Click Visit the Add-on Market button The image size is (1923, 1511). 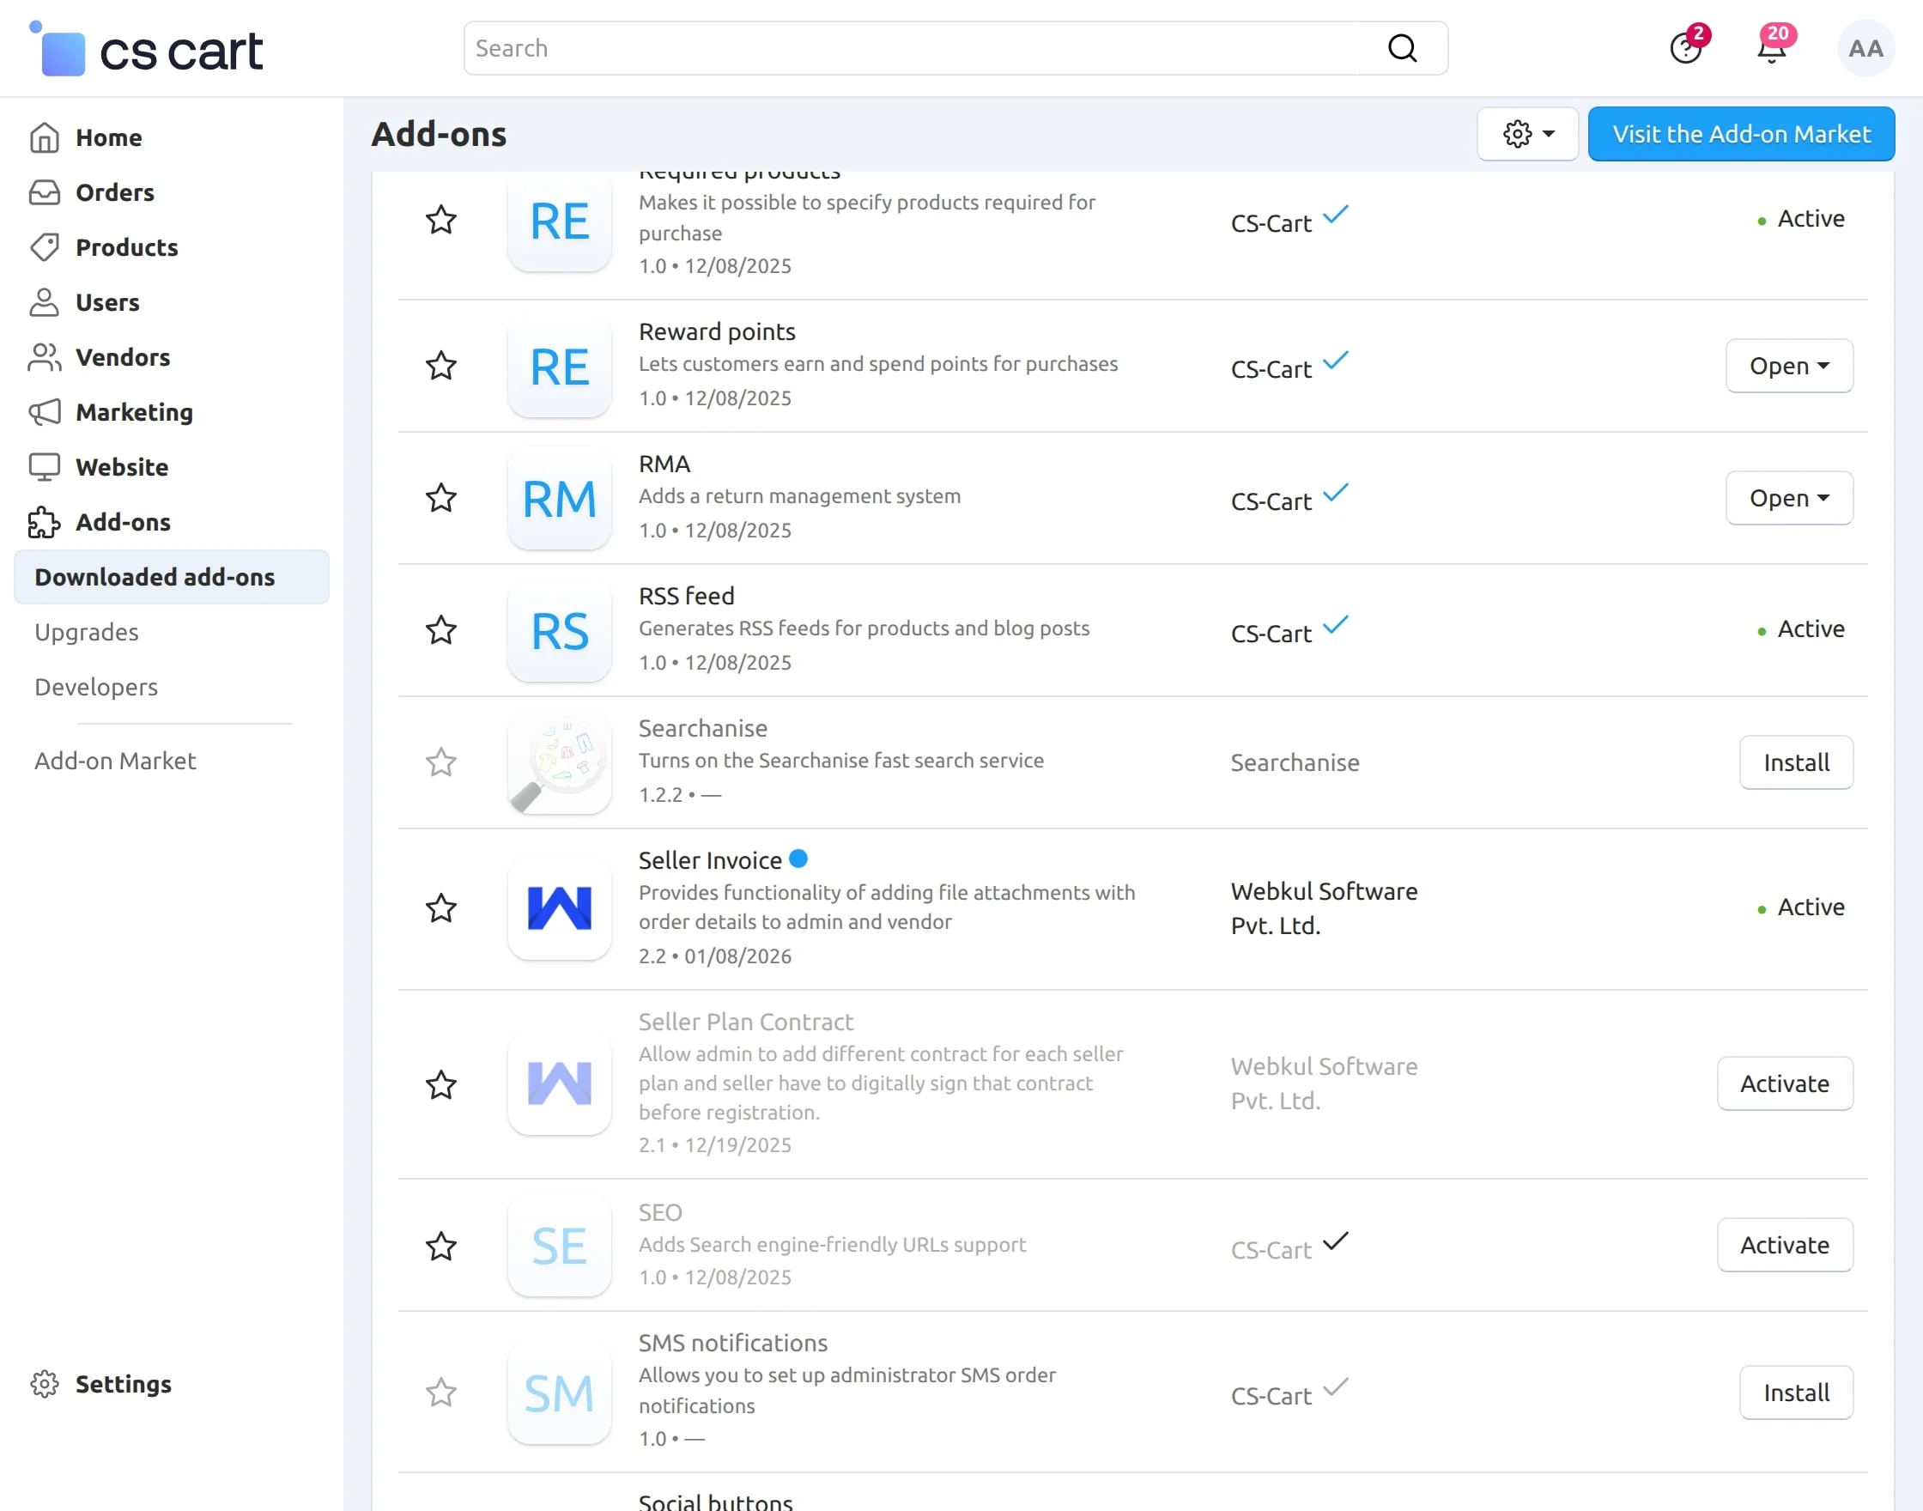point(1741,135)
